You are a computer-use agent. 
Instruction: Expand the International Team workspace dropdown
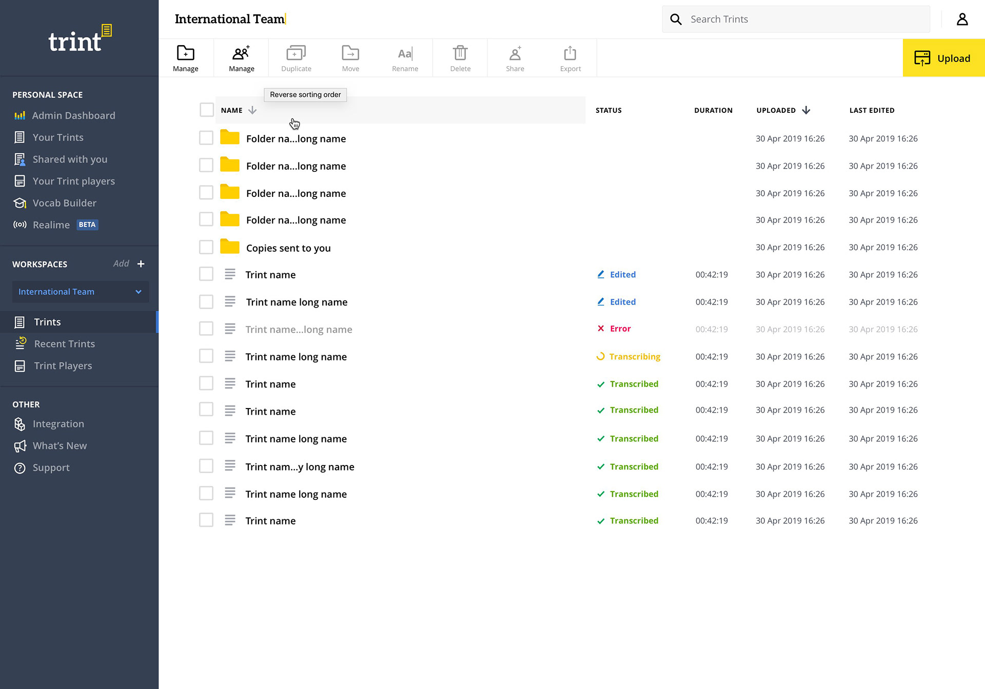(x=138, y=292)
